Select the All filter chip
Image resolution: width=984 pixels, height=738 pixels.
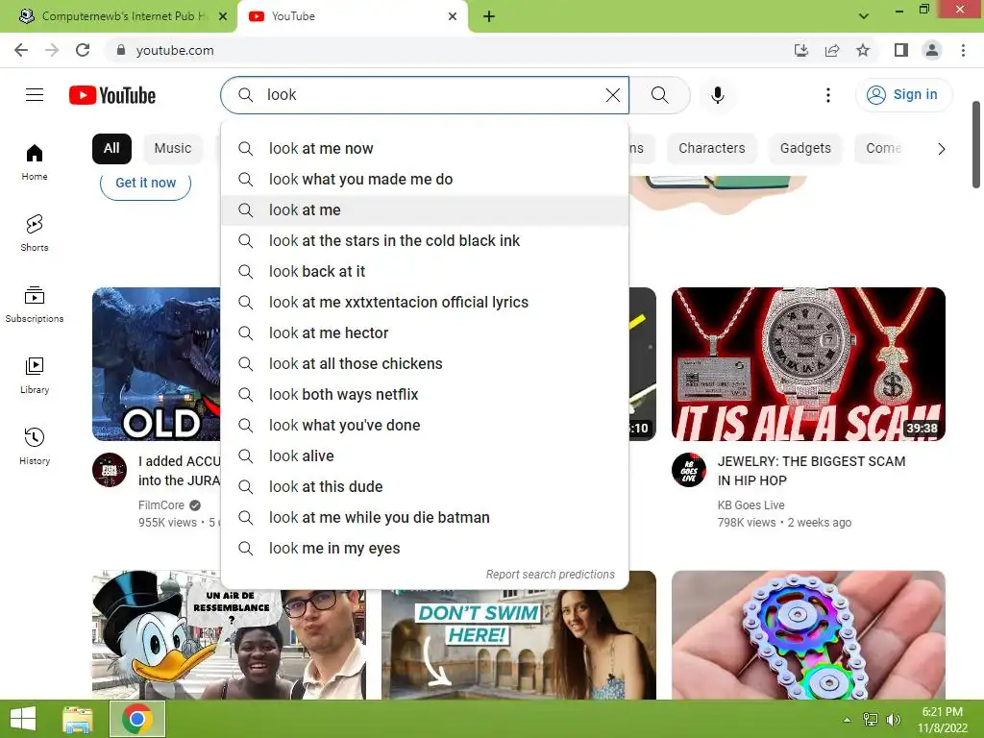pyautogui.click(x=111, y=149)
